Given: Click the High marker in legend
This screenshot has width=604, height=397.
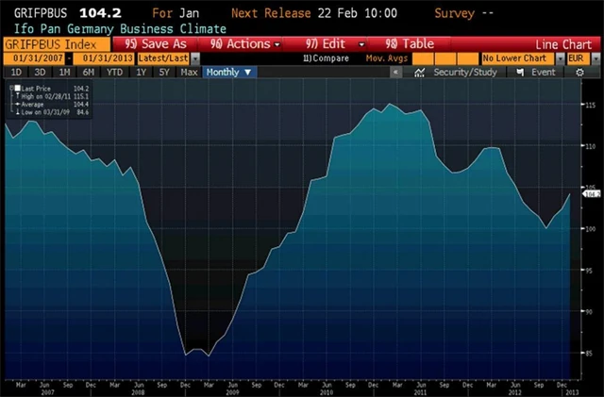Looking at the screenshot, I should pos(14,97).
